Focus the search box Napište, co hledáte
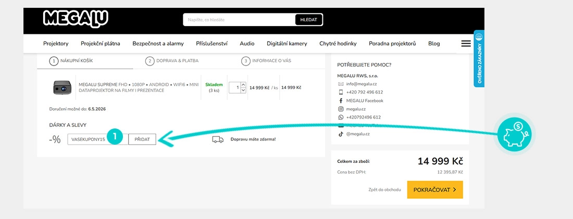 240,20
